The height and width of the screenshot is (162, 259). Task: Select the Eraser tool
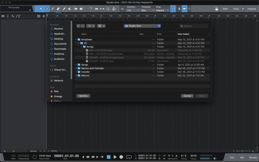pyautogui.click(x=58, y=9)
